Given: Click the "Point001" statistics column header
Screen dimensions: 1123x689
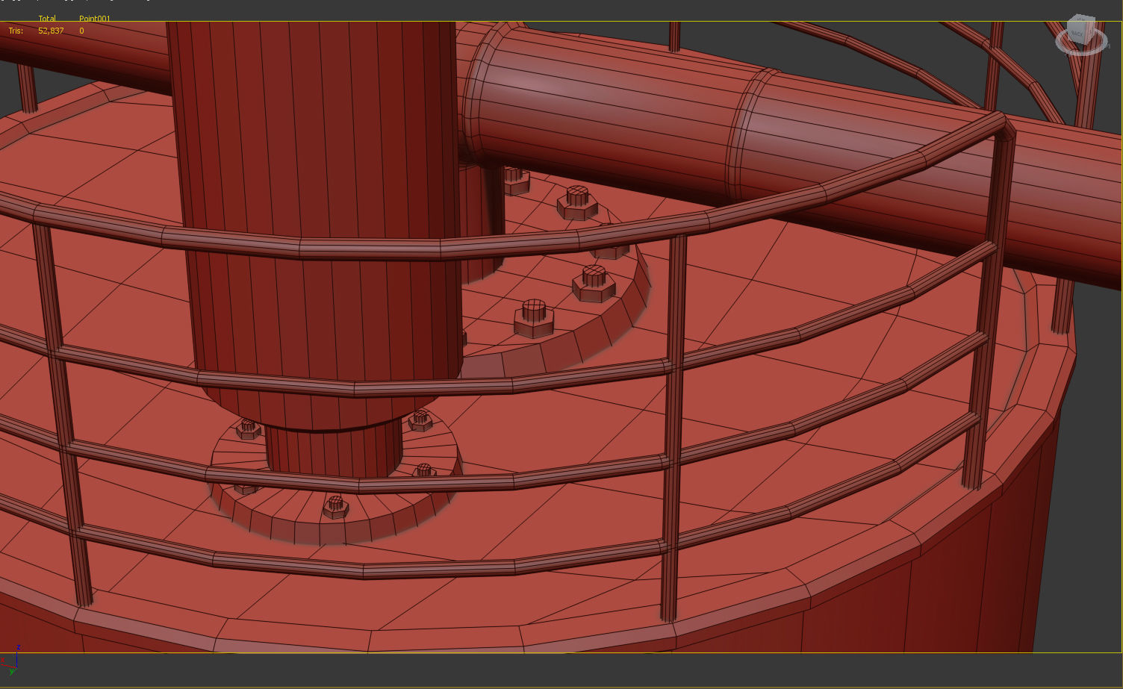Looking at the screenshot, I should (95, 18).
